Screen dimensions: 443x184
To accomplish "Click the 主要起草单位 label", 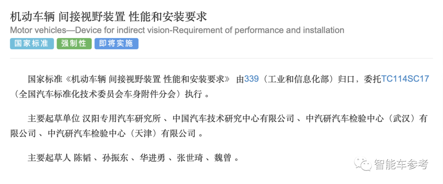I will pyautogui.click(x=53, y=118).
